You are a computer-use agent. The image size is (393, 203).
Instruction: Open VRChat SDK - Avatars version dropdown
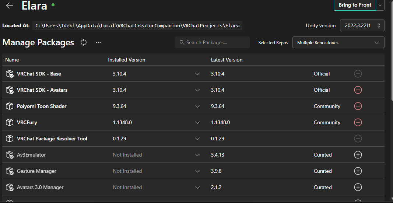click(x=197, y=90)
